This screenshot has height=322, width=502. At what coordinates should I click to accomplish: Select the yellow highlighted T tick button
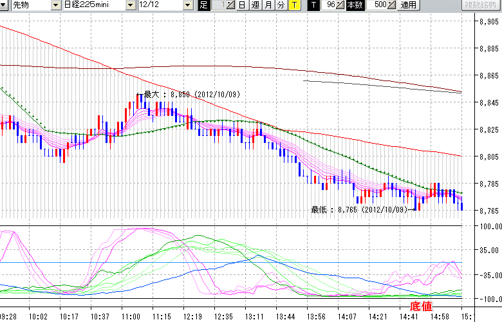pyautogui.click(x=293, y=5)
